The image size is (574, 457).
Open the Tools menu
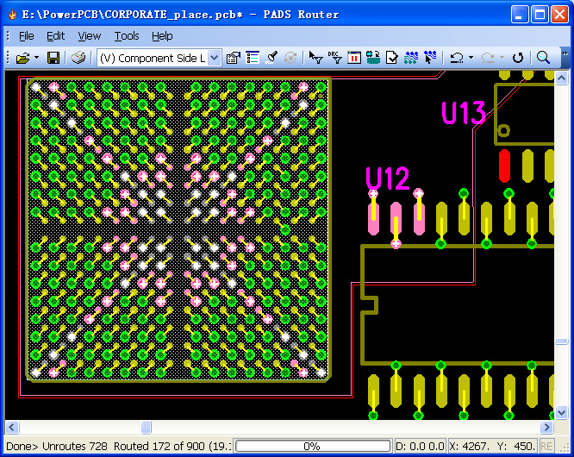[x=127, y=36]
